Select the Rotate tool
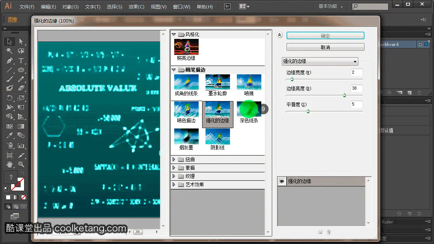The image size is (434, 244). click(10, 98)
